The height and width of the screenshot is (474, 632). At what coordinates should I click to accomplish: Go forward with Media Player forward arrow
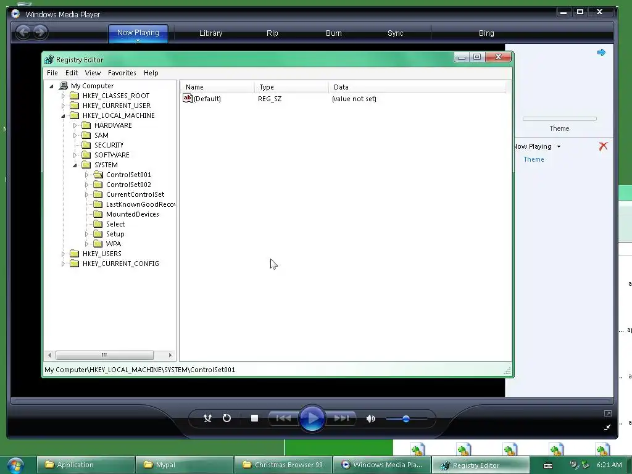[40, 32]
